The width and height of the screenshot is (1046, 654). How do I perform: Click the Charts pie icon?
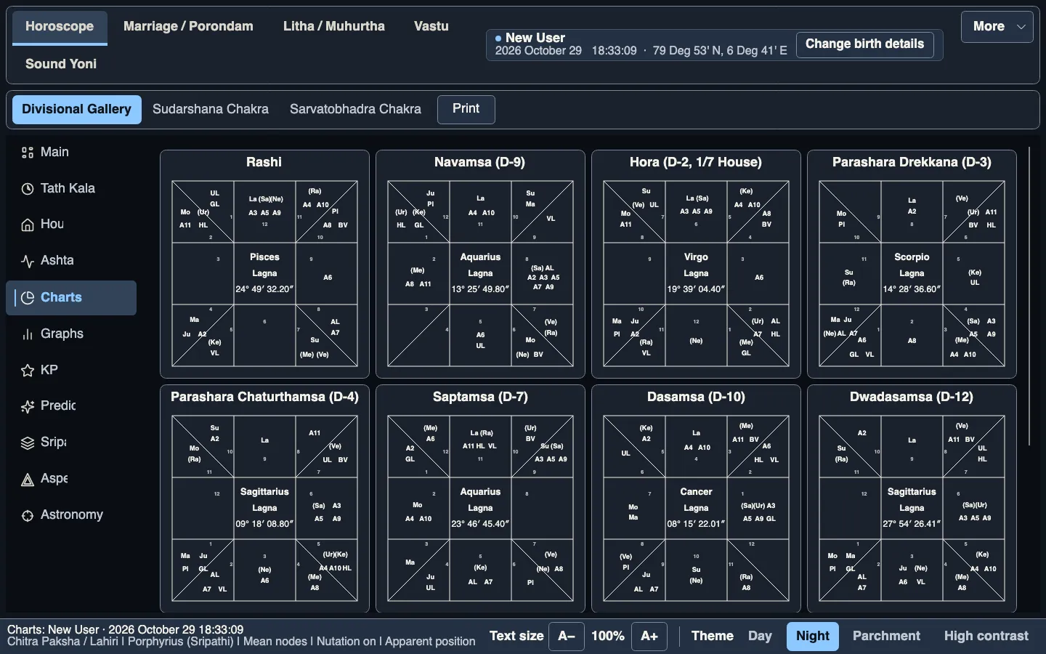28,298
